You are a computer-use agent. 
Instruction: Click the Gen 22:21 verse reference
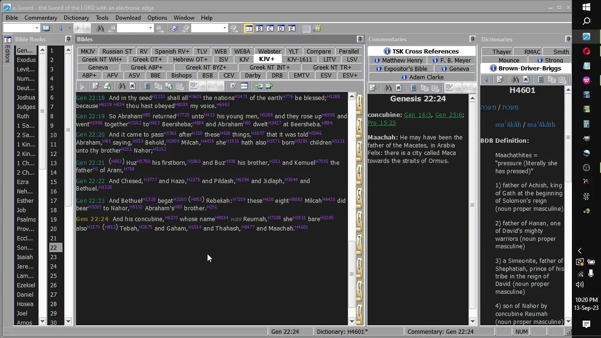coord(90,162)
